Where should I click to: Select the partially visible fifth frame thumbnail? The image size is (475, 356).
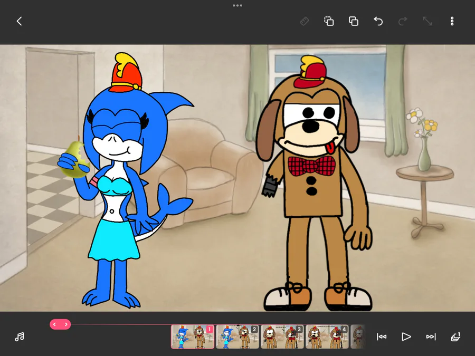tap(358, 336)
